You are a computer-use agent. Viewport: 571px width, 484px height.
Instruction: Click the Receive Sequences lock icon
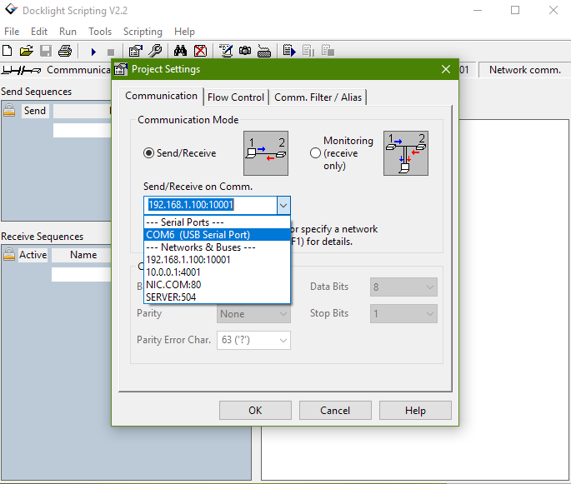point(9,254)
